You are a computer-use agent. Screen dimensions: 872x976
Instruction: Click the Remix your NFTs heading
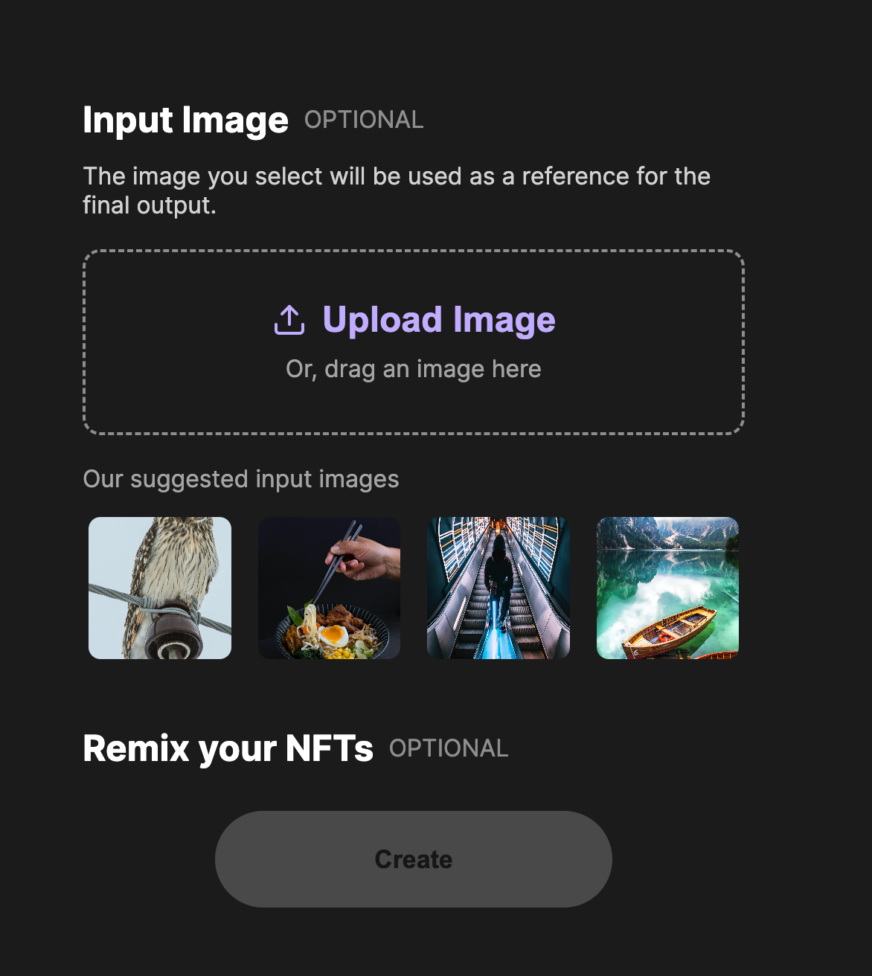pyautogui.click(x=228, y=748)
